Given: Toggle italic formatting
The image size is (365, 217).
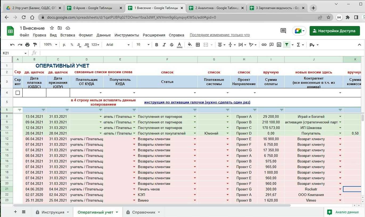Looking at the screenshot, I should coord(164,45).
